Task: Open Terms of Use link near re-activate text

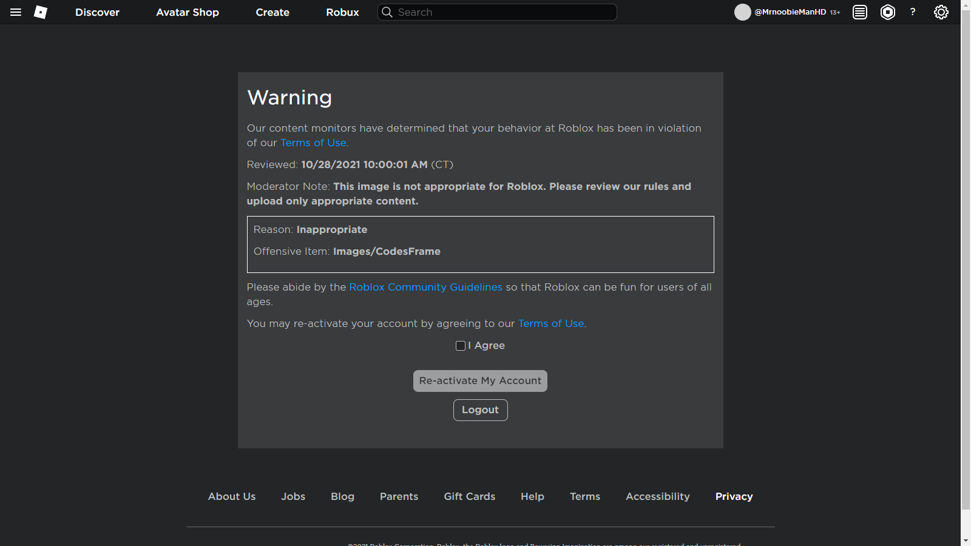Action: [x=551, y=323]
